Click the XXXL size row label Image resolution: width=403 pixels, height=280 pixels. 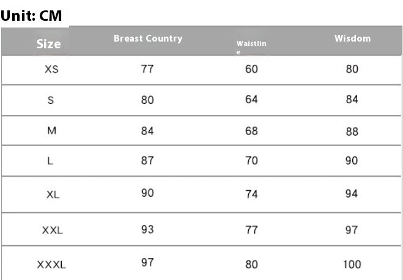coord(51,265)
